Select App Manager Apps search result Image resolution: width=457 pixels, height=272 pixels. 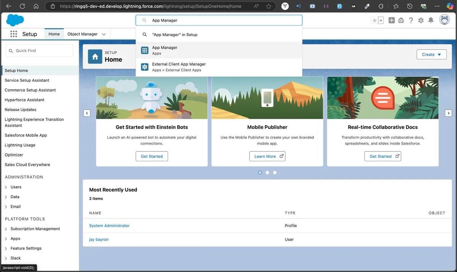(x=219, y=50)
